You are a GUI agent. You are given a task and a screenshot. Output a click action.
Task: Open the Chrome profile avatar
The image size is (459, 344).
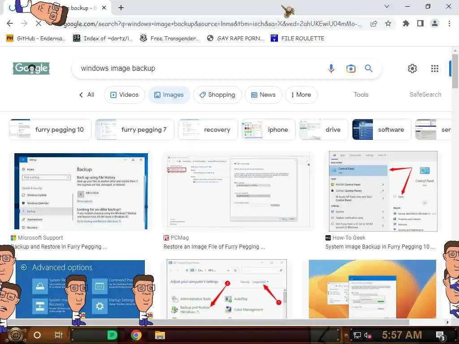[x=435, y=23]
